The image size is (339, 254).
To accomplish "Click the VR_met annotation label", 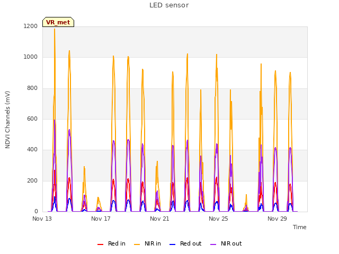I will click(58, 22).
